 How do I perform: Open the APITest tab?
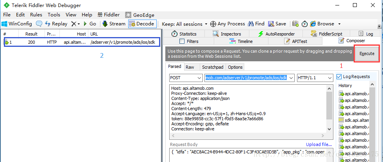pyautogui.click(x=296, y=41)
